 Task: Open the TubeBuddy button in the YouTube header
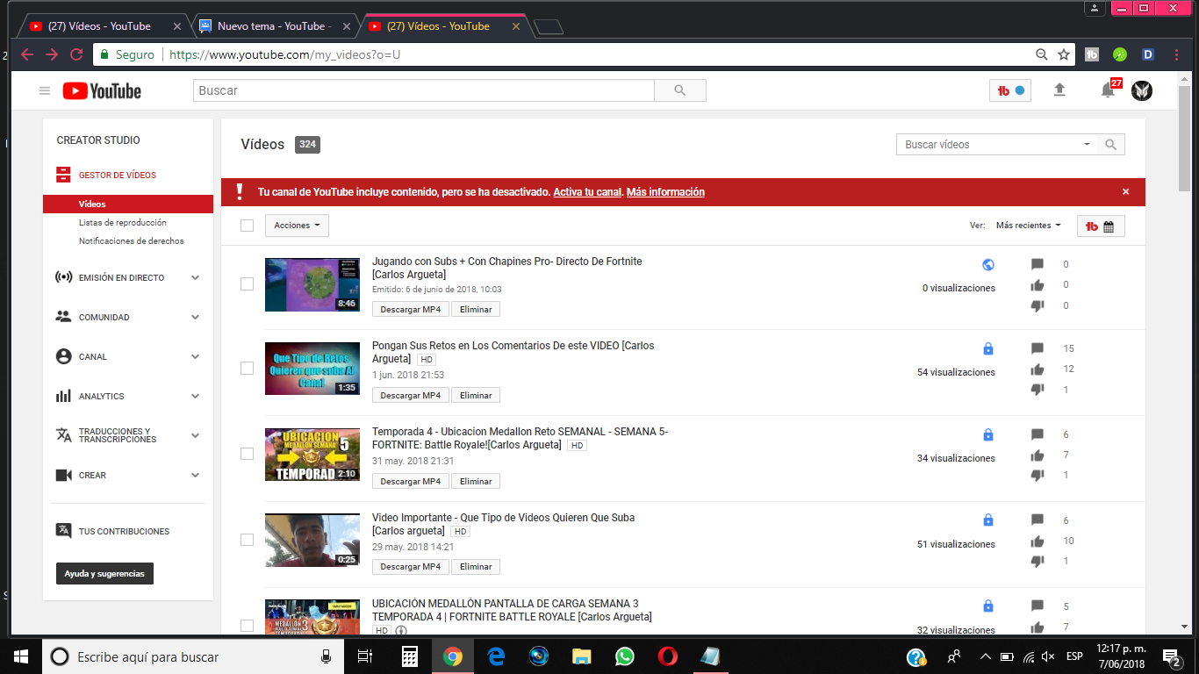coord(1010,90)
